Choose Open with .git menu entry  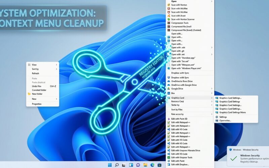click(x=190, y=51)
